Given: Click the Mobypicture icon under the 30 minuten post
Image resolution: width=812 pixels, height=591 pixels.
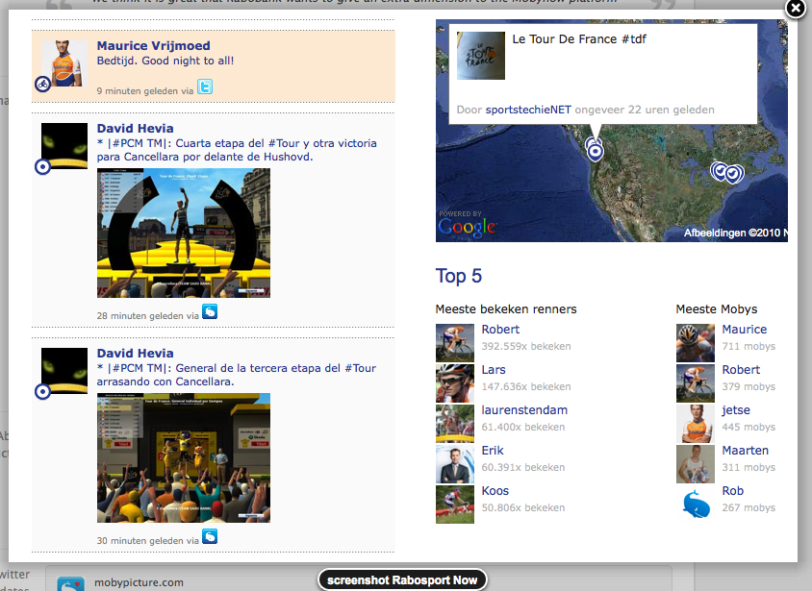Looking at the screenshot, I should pos(210,536).
